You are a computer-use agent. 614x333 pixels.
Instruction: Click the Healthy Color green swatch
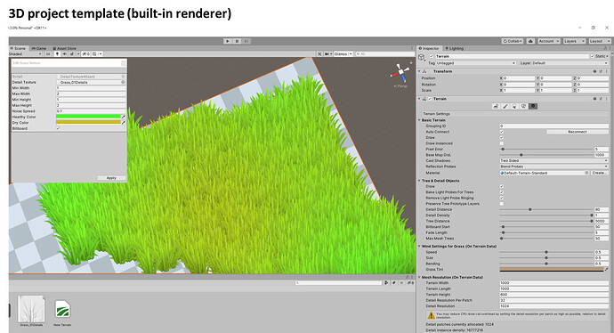point(88,117)
